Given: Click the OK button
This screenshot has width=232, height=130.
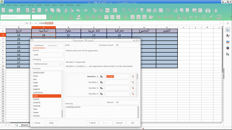Looking at the screenshot, I should pos(133,123).
